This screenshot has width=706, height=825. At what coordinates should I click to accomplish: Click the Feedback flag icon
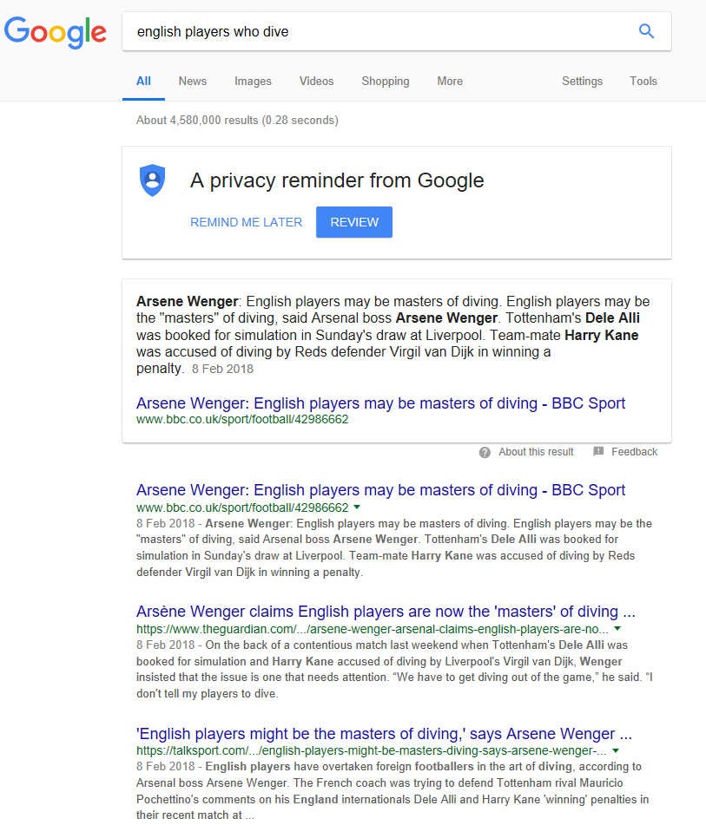598,451
